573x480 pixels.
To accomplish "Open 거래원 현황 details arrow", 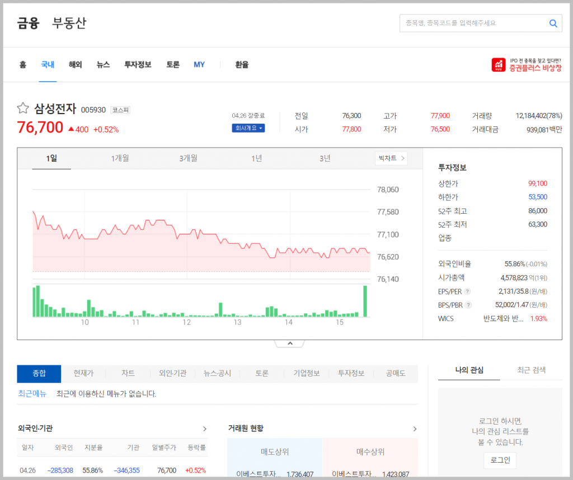I will pos(415,429).
